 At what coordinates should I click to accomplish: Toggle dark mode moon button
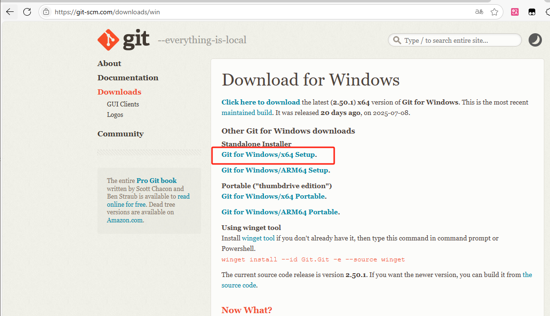(x=535, y=40)
